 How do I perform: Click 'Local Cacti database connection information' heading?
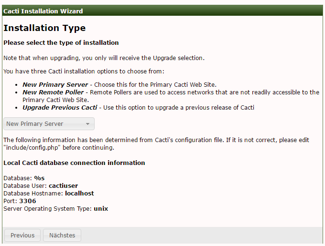coord(74,163)
